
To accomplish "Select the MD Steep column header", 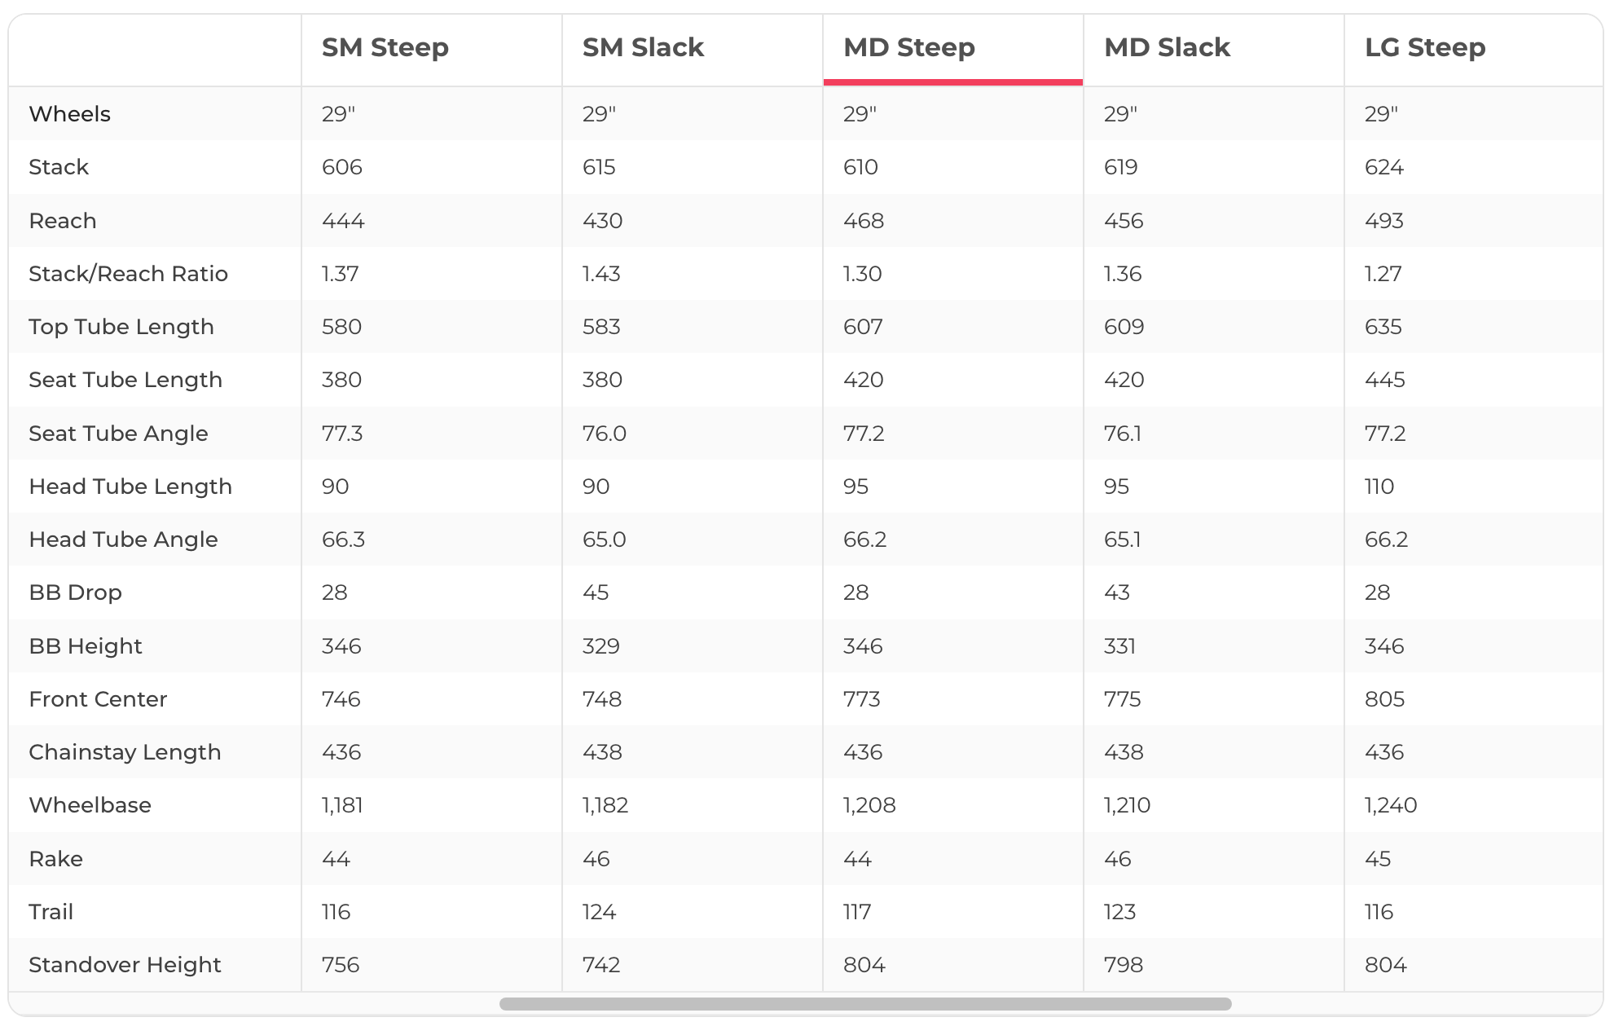I will pyautogui.click(x=908, y=47).
